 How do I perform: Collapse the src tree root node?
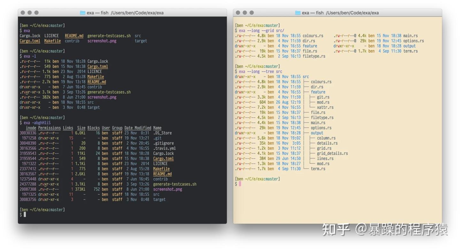pos(305,76)
